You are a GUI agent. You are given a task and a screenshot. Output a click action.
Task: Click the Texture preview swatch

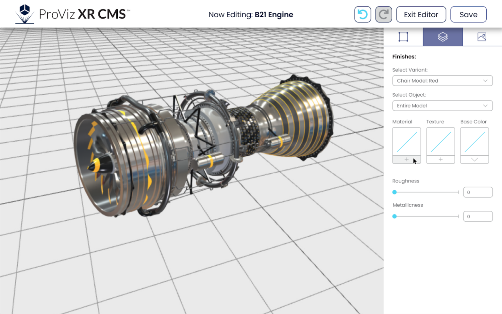(441, 141)
